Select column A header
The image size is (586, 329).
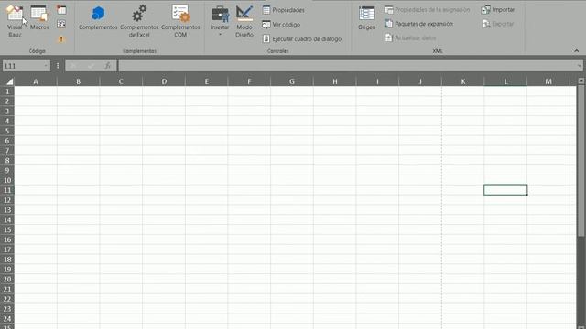click(x=36, y=81)
